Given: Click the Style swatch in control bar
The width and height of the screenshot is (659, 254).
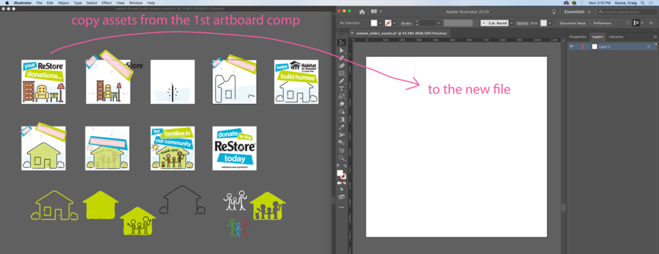Looking at the screenshot, I should [x=544, y=23].
